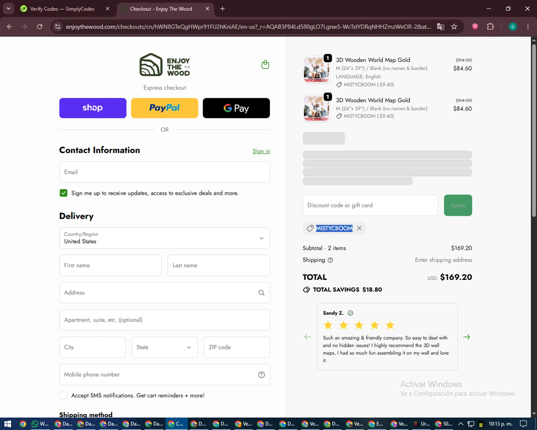Screen dimensions: 537x430
Task: Open the Windows Start menu
Action: pyautogui.click(x=8, y=424)
